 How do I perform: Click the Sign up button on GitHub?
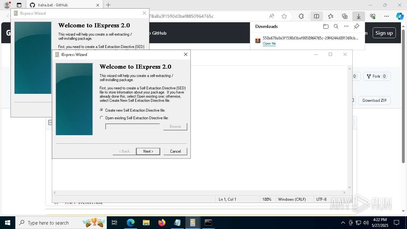384,33
